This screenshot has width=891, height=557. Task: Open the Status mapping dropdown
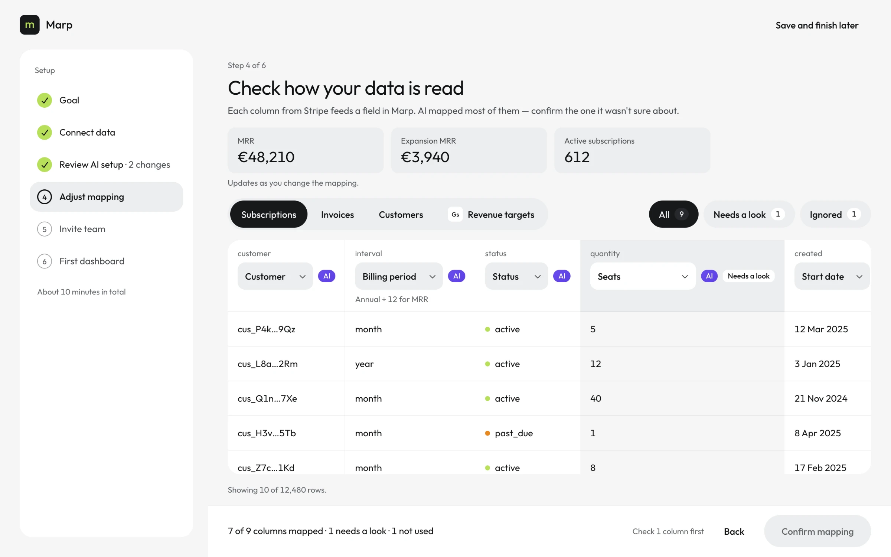pos(516,276)
